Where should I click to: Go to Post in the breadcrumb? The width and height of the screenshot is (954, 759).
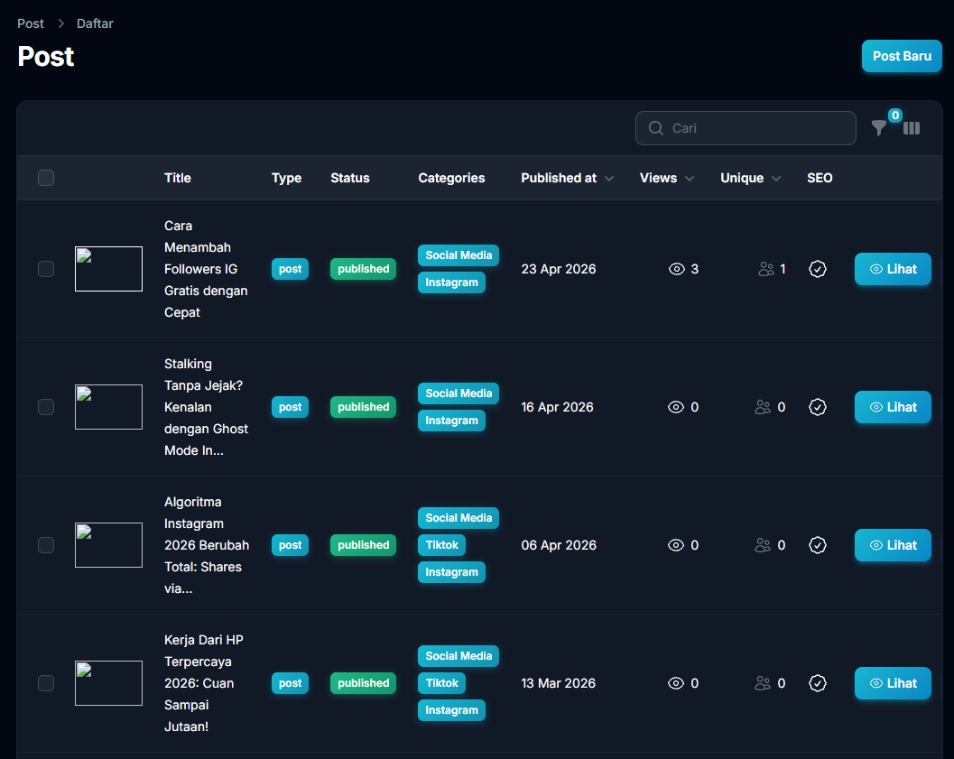[31, 23]
